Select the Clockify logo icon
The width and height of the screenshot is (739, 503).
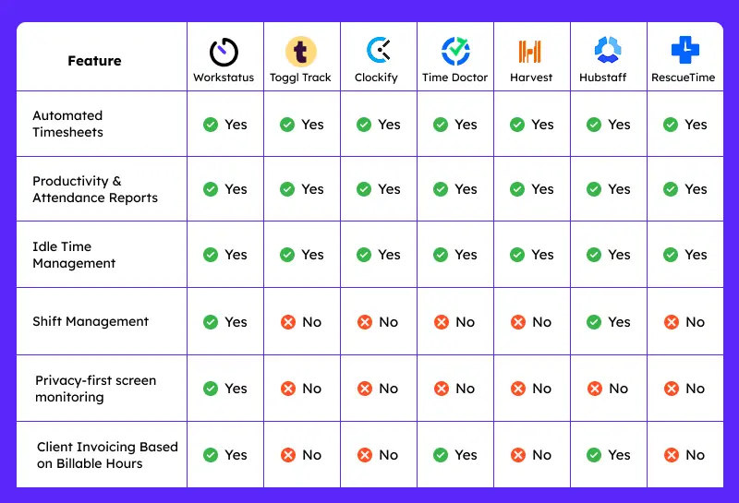[377, 50]
